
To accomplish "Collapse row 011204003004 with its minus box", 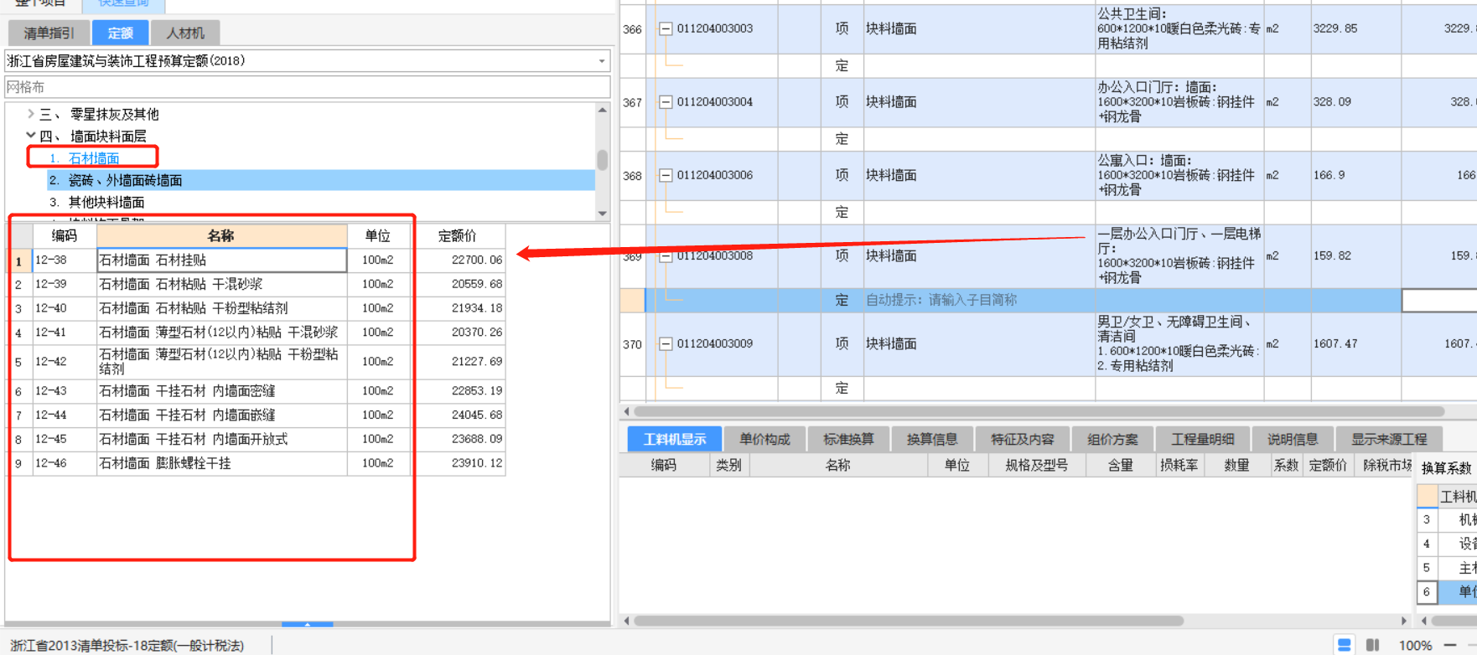I will tap(666, 102).
